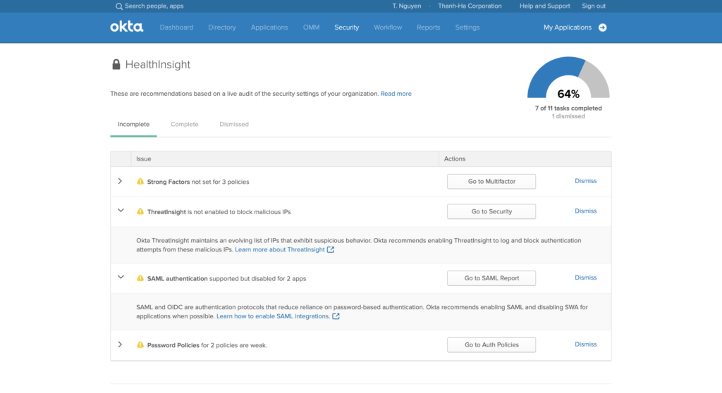The height and width of the screenshot is (393, 722).
Task: Click the Okta logo
Action: pos(127,27)
